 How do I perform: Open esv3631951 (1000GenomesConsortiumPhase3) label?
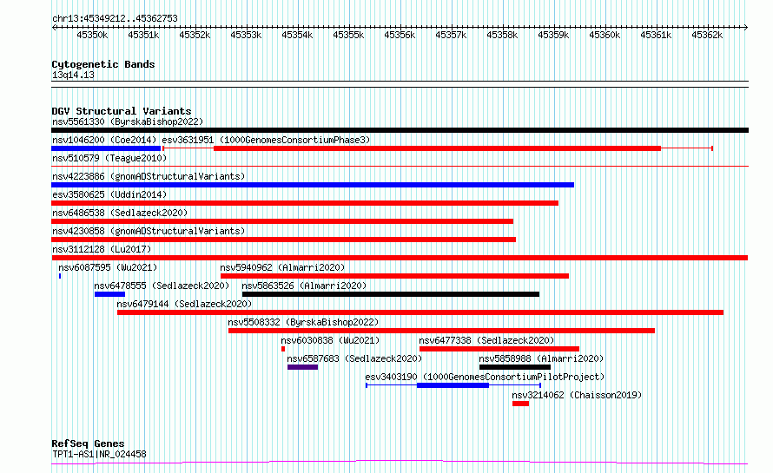(267, 140)
